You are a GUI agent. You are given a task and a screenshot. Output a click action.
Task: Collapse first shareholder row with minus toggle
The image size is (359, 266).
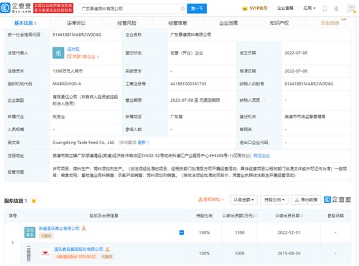pos(182,232)
